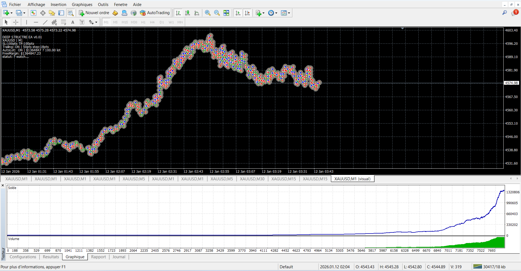Open the tester Resultats tab
Image resolution: width=521 pixels, height=271 pixels.
click(x=51, y=257)
